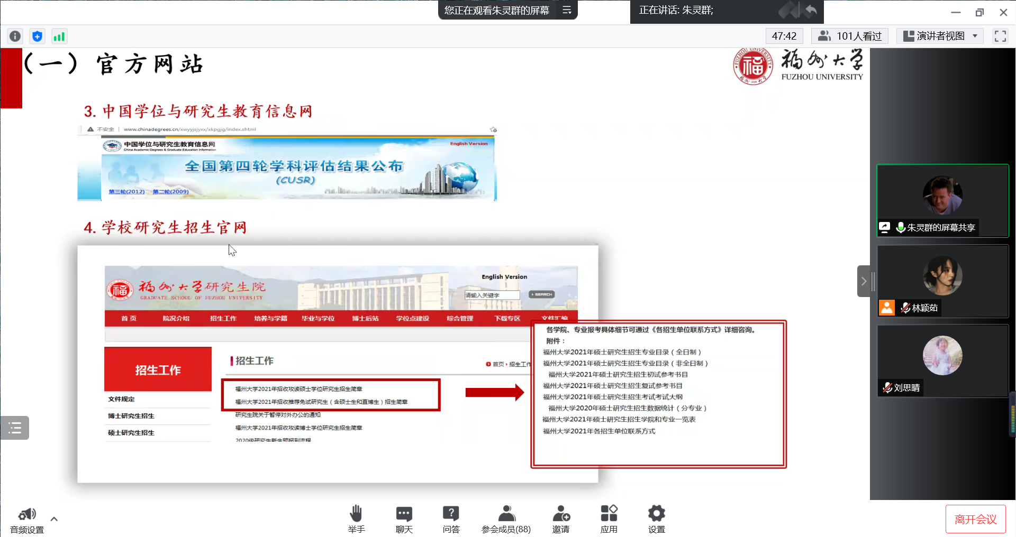
Task: Click microphone icon by 朱灵群的屏幕共享
Action: (x=900, y=227)
